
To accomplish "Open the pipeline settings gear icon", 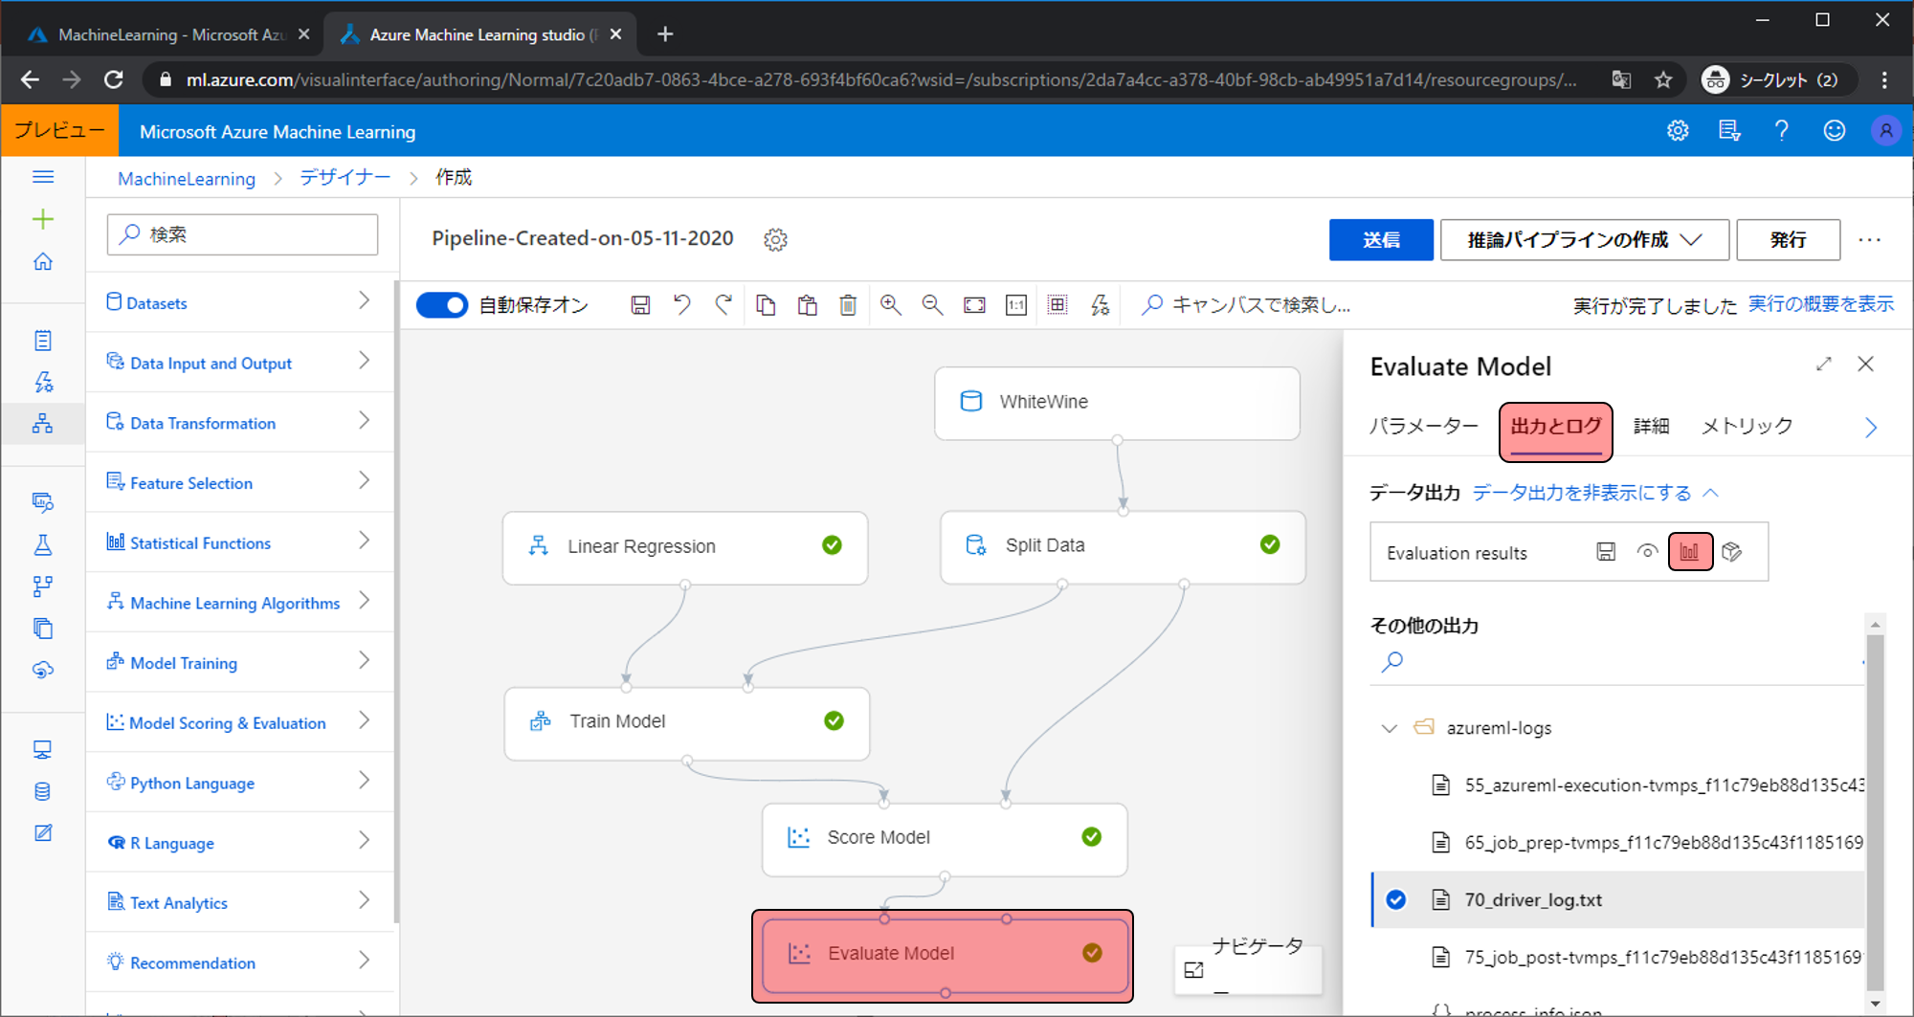I will (775, 240).
